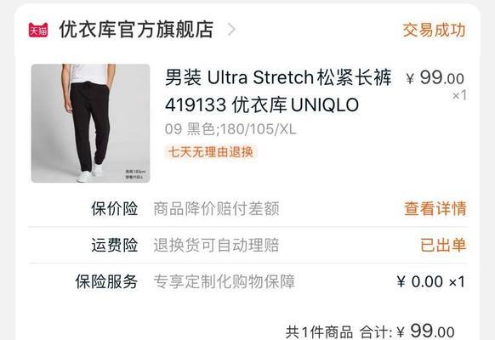Click 查看详情 for price protection insurance
The image size is (495, 340).
coord(435,208)
